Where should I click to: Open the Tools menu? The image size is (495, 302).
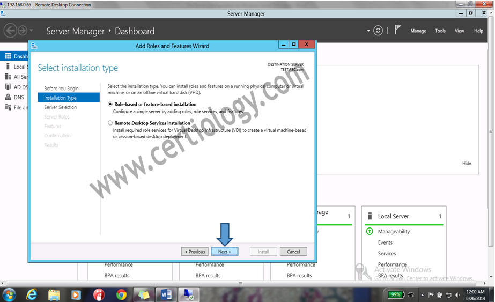(440, 31)
